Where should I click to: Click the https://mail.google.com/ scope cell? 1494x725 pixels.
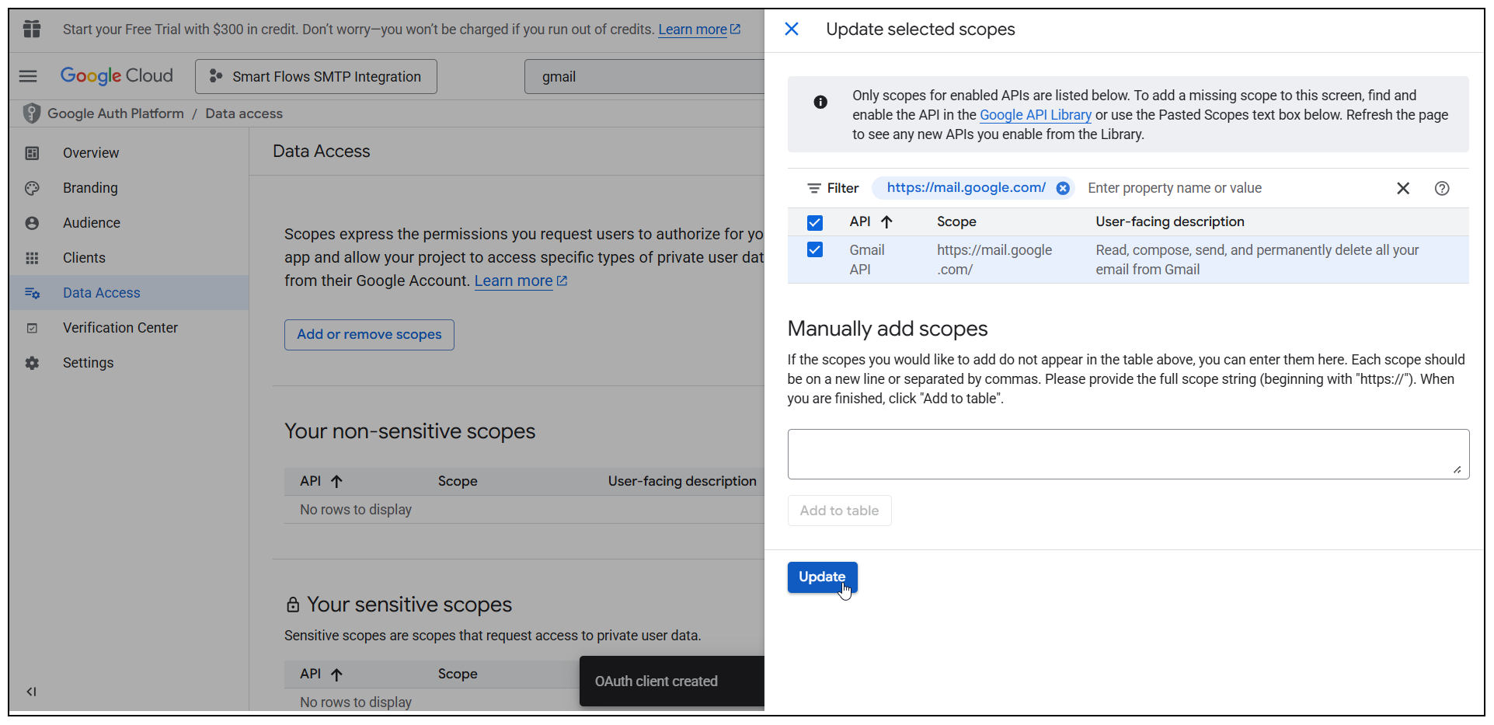(x=994, y=260)
